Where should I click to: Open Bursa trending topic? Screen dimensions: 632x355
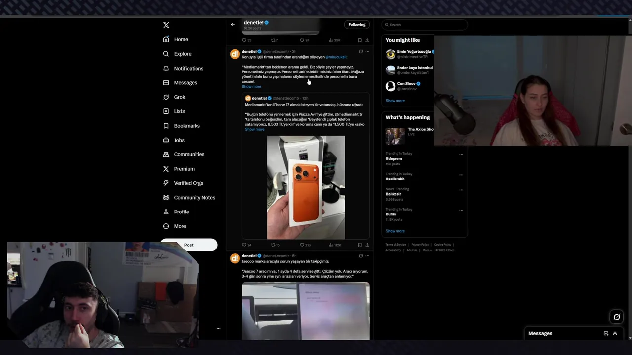tap(391, 214)
